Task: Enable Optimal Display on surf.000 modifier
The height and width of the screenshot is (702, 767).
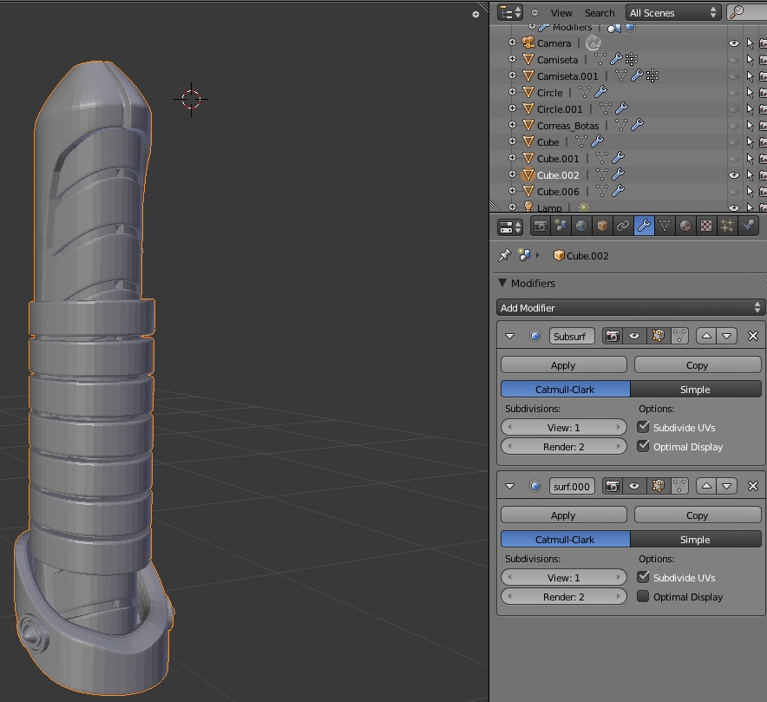Action: 643,596
